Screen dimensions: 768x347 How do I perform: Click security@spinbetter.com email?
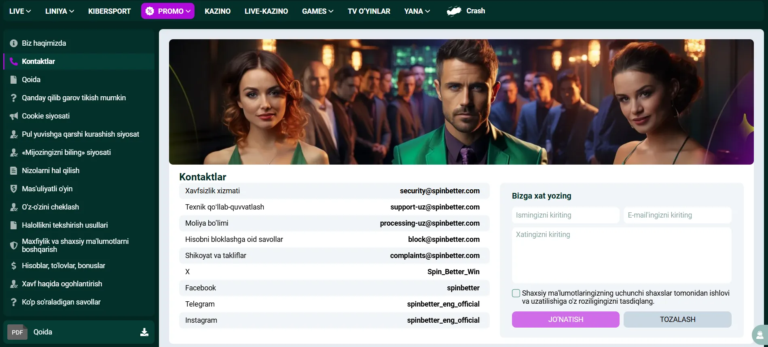[x=440, y=191]
